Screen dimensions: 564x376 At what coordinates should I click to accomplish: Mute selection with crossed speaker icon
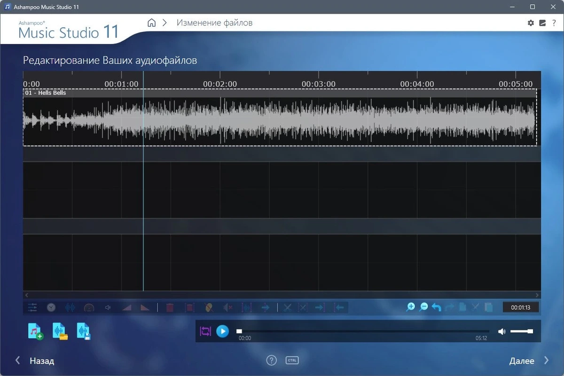tap(228, 308)
